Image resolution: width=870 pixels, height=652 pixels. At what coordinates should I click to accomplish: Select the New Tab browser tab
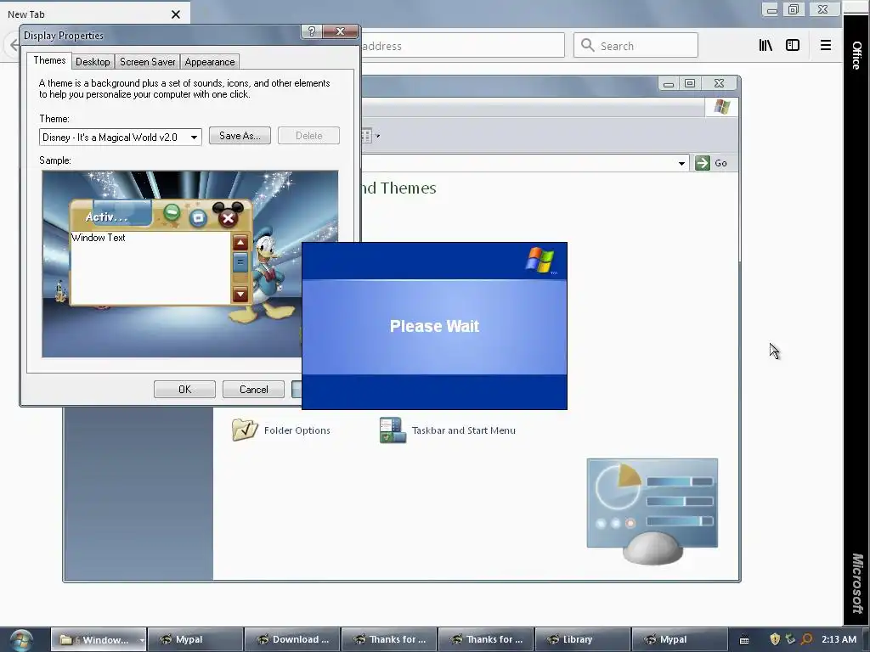(x=94, y=14)
